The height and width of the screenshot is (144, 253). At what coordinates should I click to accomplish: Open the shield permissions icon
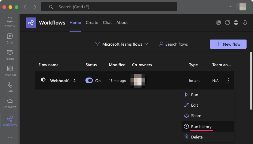[245, 22]
